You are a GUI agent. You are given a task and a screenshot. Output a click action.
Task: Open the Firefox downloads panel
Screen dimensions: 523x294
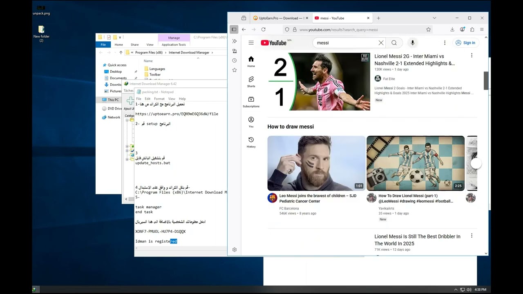(x=452, y=29)
